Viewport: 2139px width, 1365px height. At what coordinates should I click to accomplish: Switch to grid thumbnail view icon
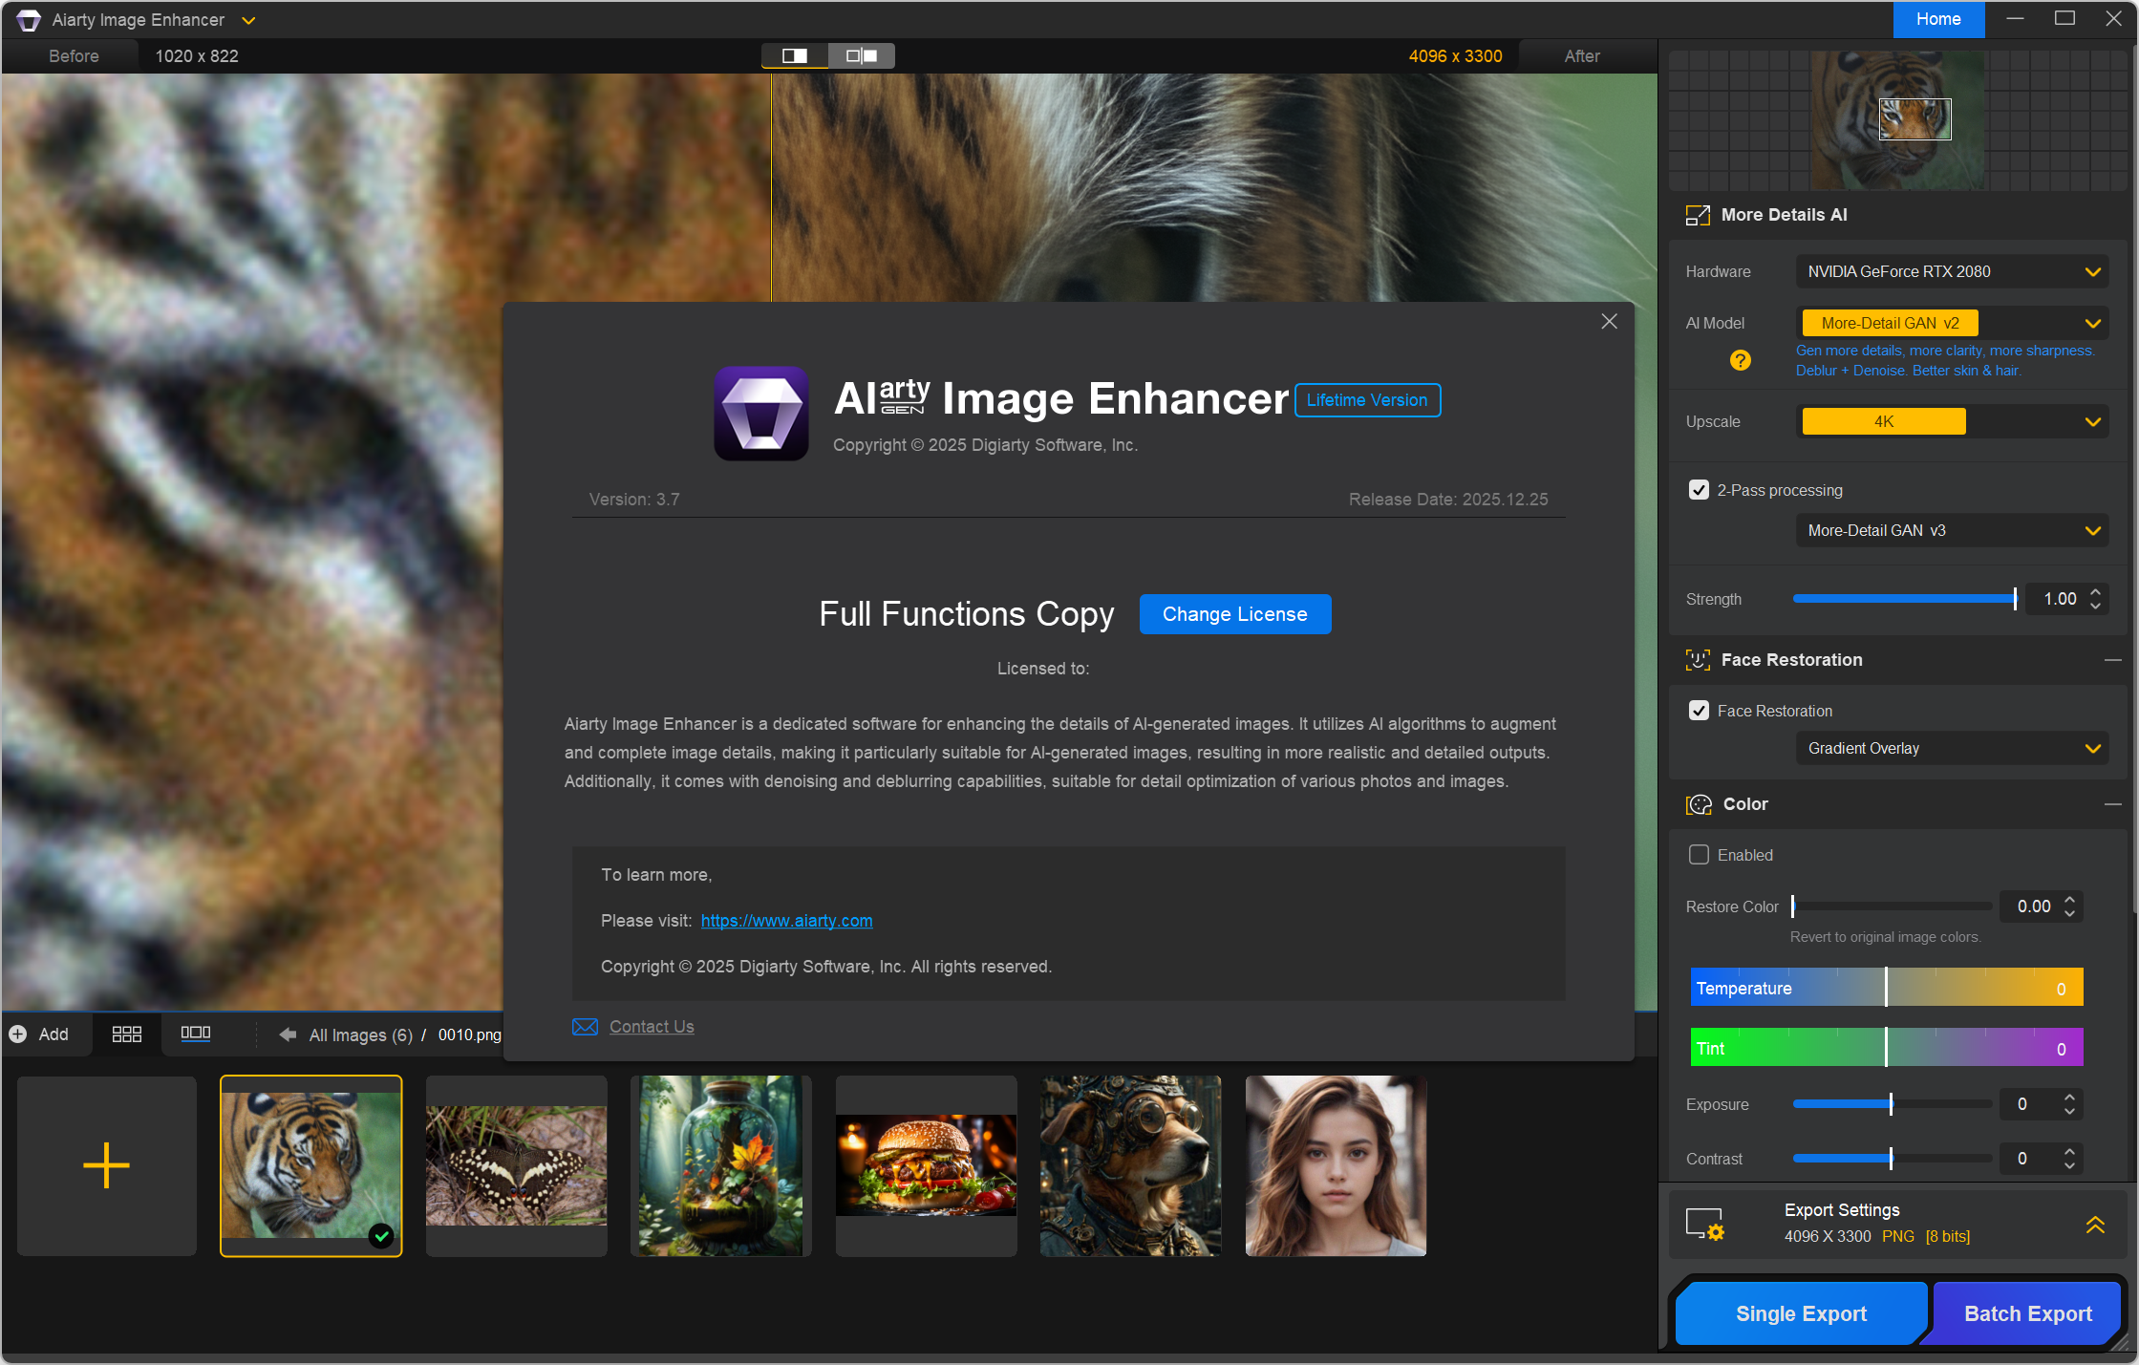[x=126, y=1034]
